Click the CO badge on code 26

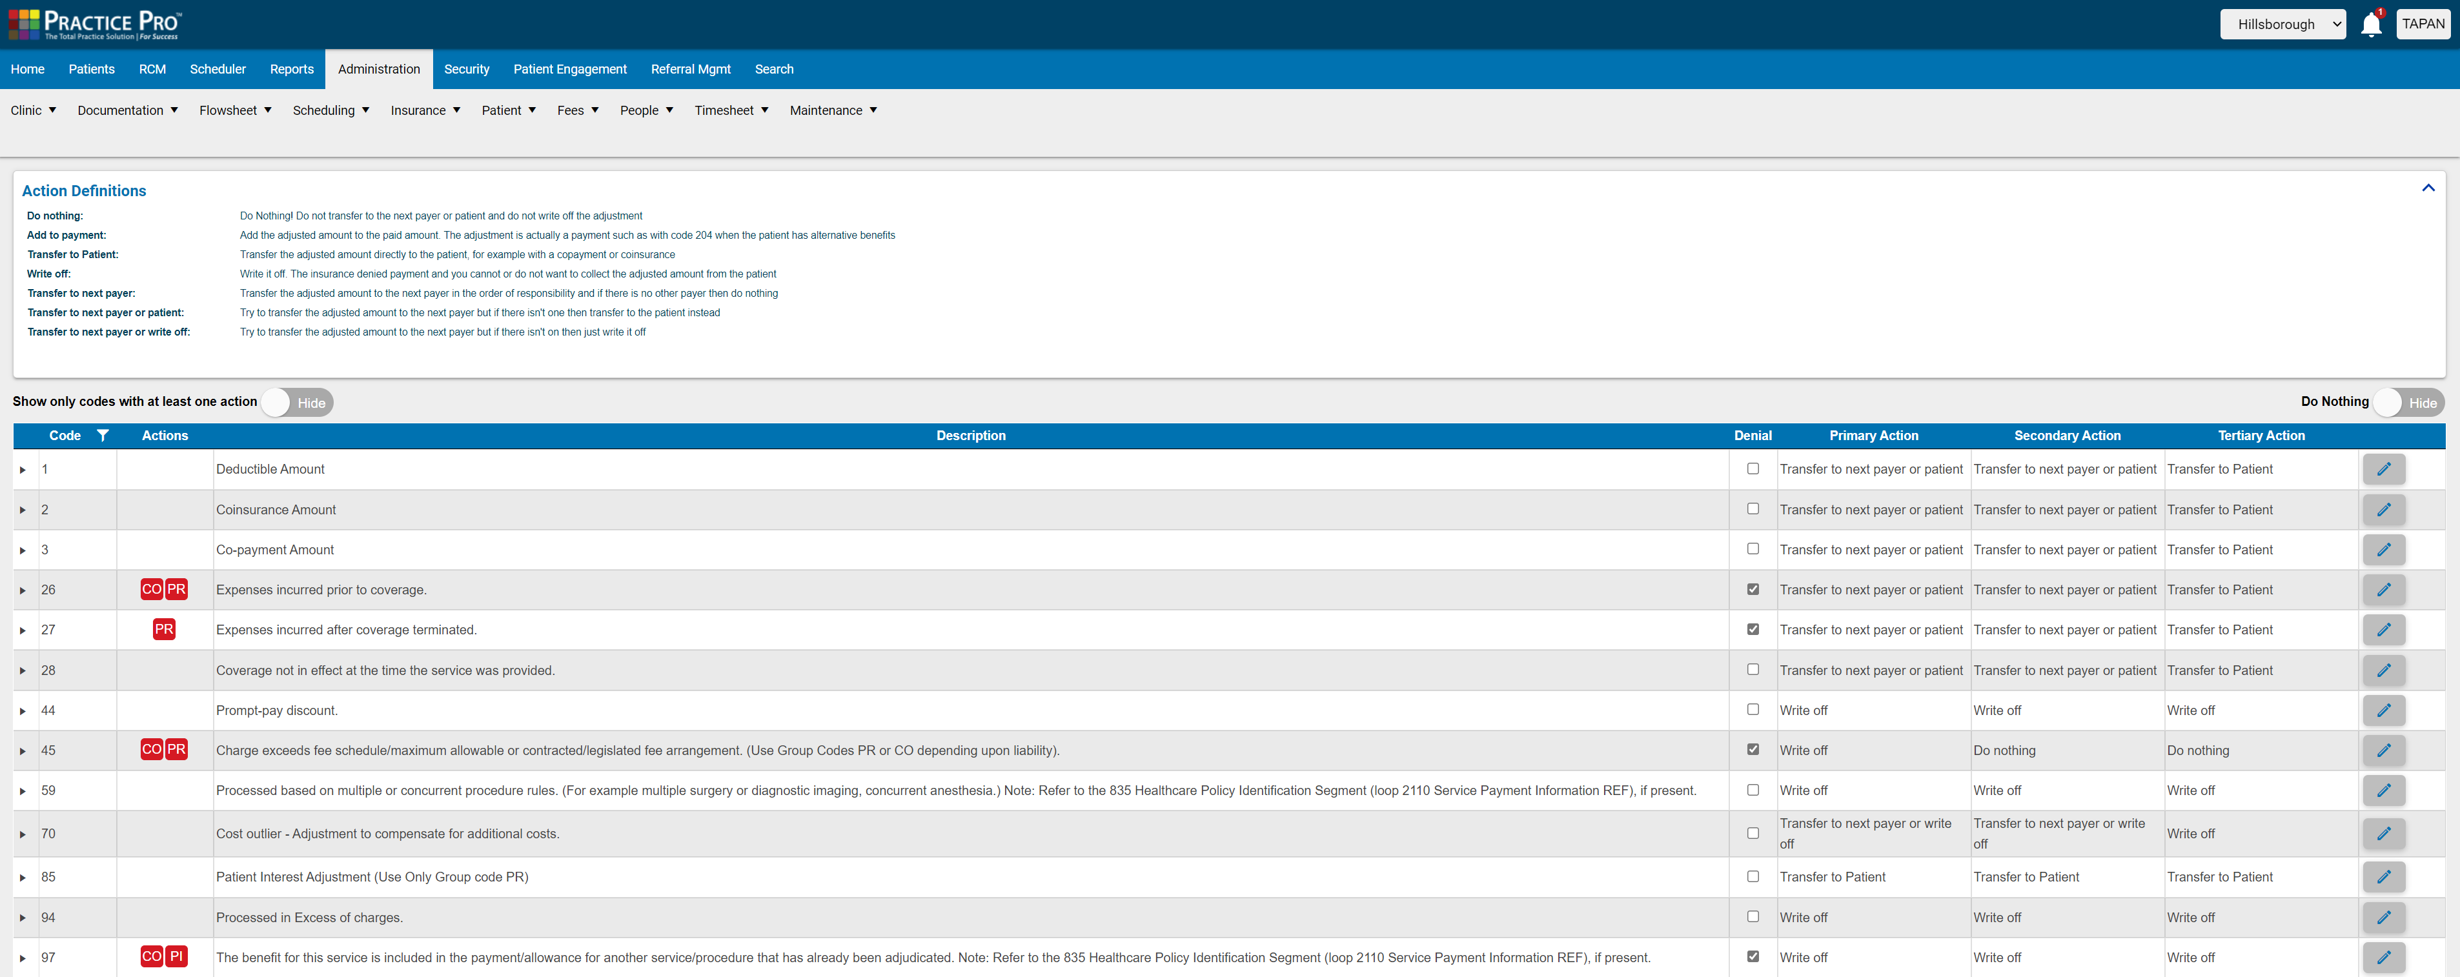151,589
